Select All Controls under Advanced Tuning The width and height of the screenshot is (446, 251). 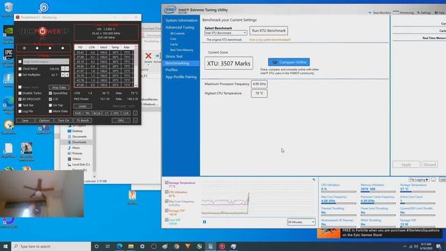(177, 33)
